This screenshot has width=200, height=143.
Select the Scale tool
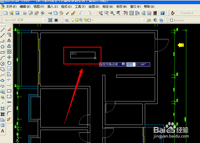(9, 68)
